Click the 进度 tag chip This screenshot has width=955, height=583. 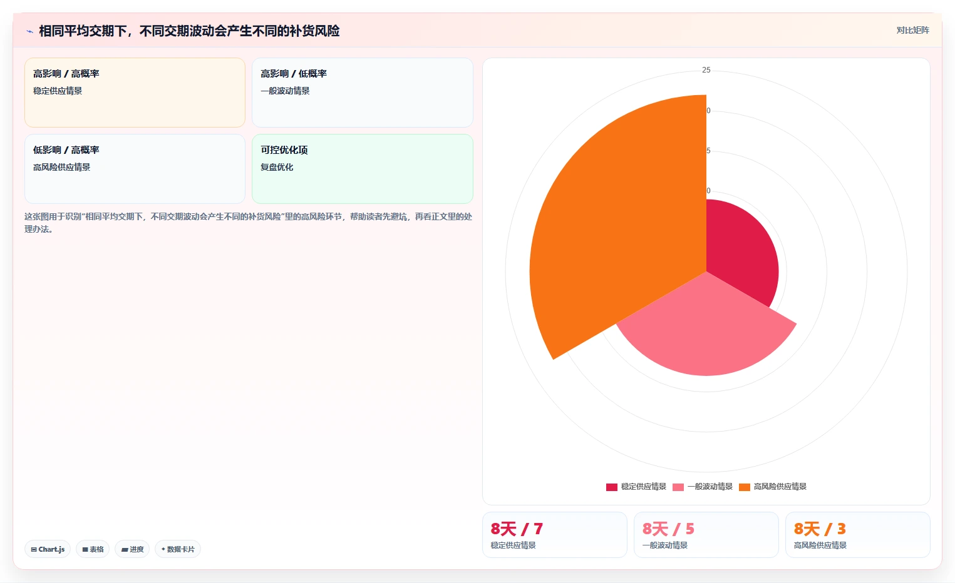pos(132,549)
